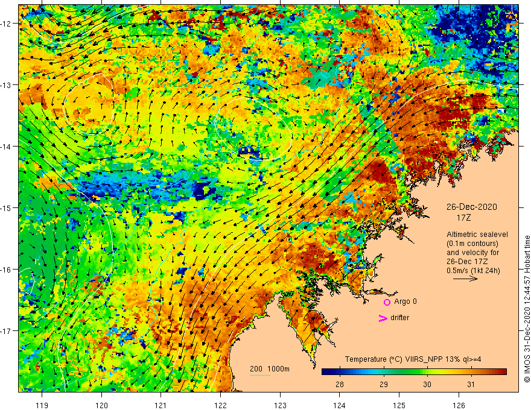Image resolution: width=531 pixels, height=410 pixels.
Task: Click '0.5m/s (1kt 24h)' text
Action: (473, 271)
